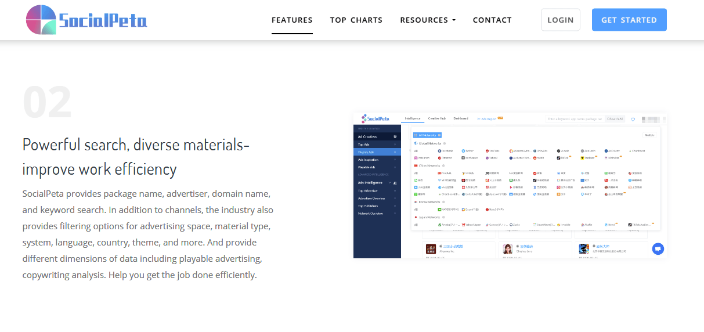Screen dimensions: 704x332
Task: Toggle the Multiple selection button
Action: (649, 135)
